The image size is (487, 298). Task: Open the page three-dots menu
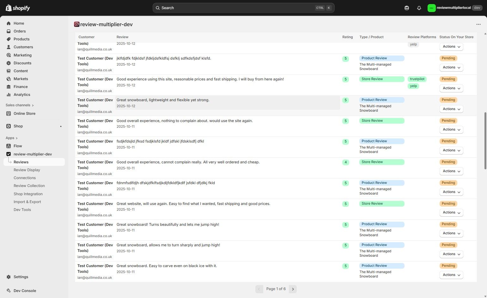478,24
